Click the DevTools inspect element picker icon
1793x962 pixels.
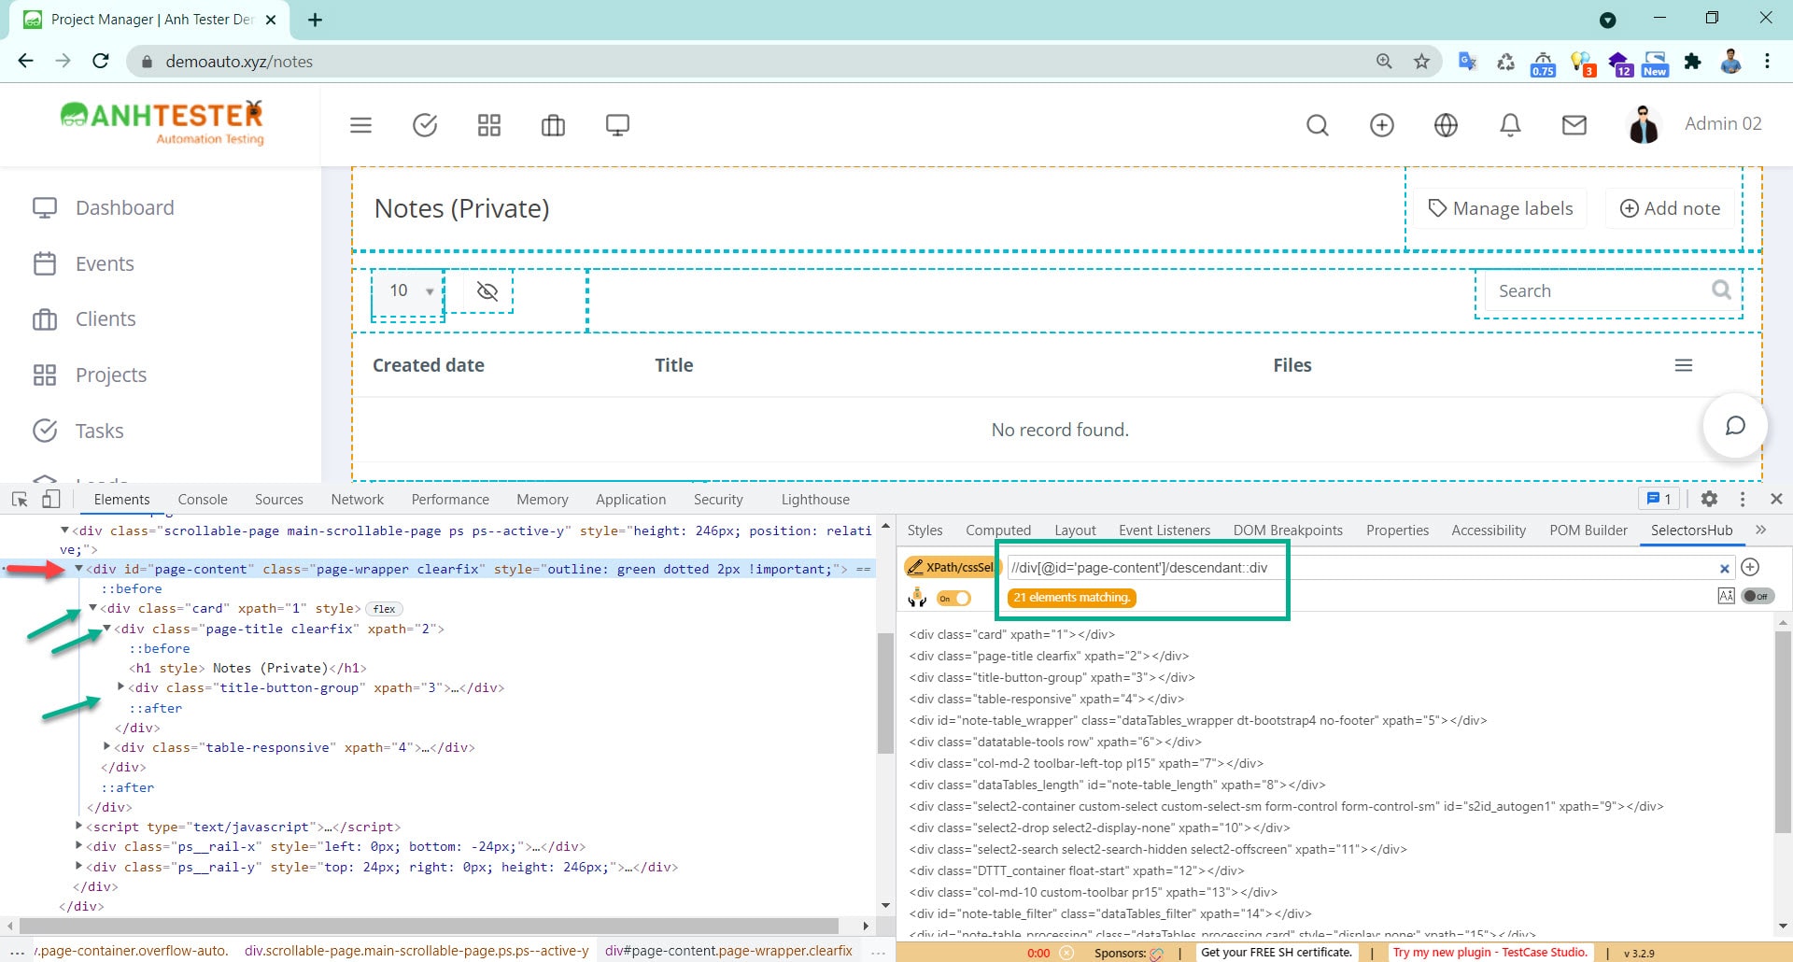click(20, 499)
